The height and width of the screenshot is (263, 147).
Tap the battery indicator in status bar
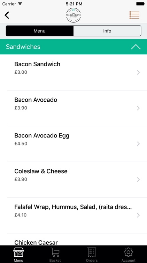[140, 4]
